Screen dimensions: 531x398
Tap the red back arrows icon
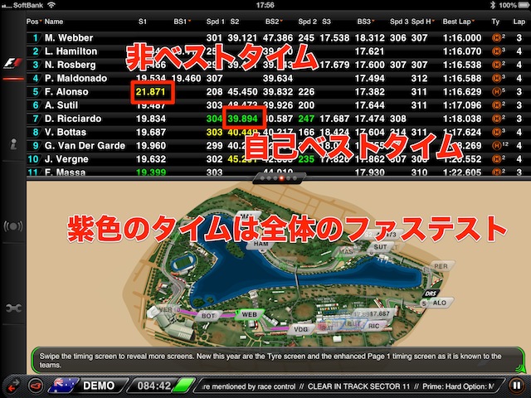tap(12, 386)
